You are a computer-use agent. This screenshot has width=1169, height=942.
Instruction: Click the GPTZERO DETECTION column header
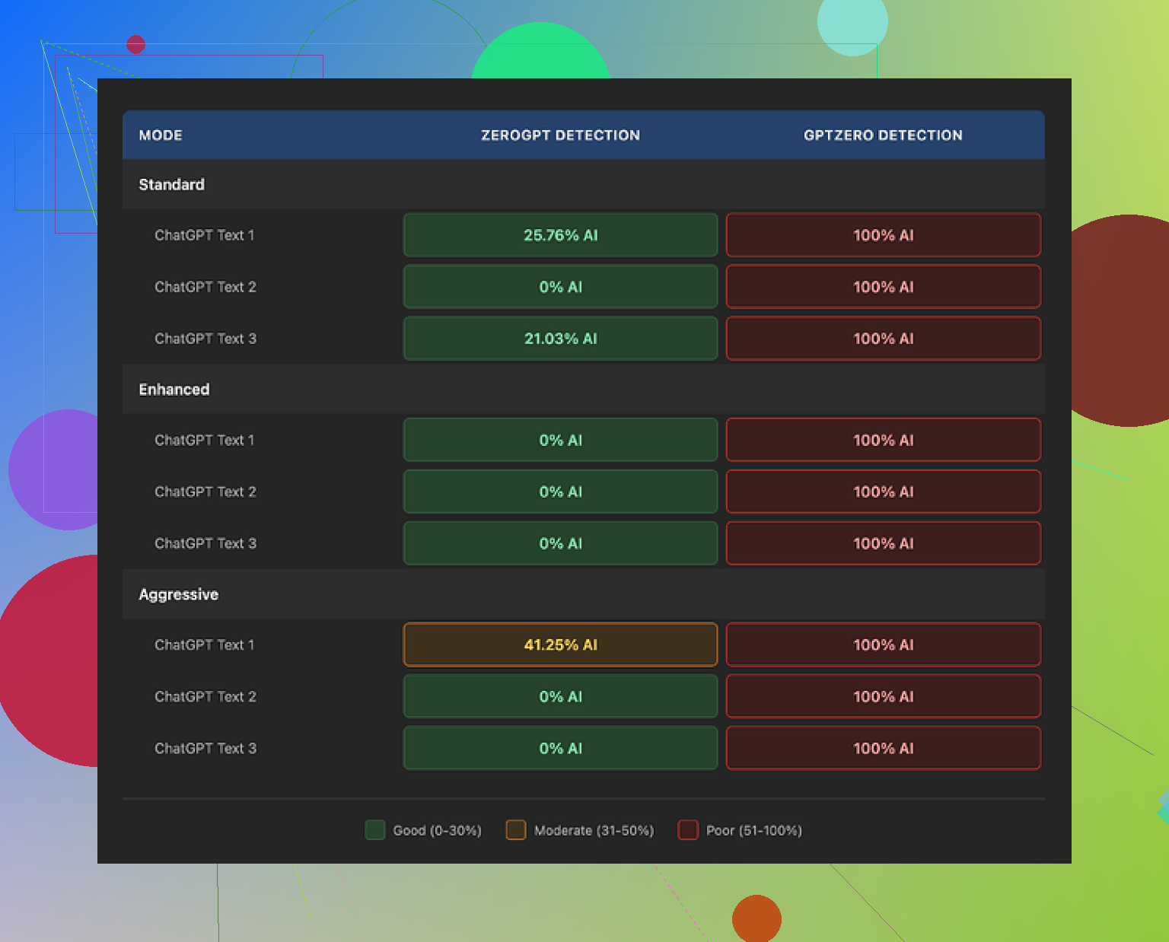tap(883, 135)
